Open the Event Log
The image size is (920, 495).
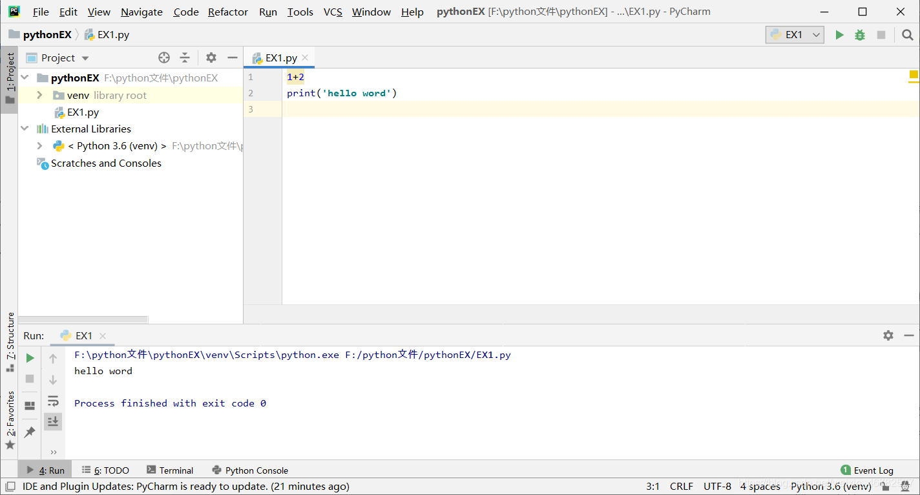[x=867, y=470]
